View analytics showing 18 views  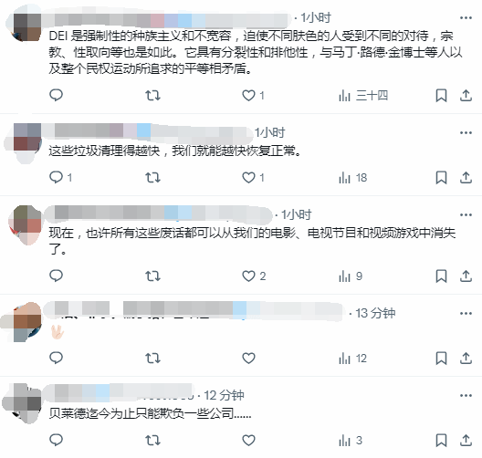[x=353, y=178]
